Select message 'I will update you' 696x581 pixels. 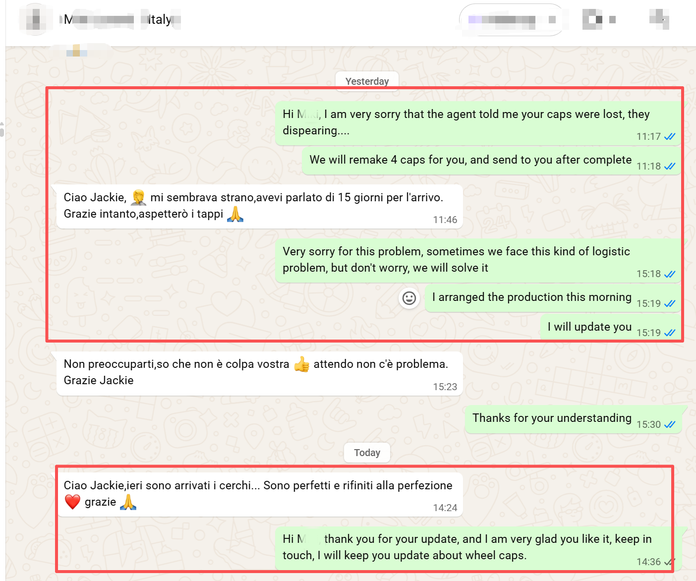coord(610,327)
